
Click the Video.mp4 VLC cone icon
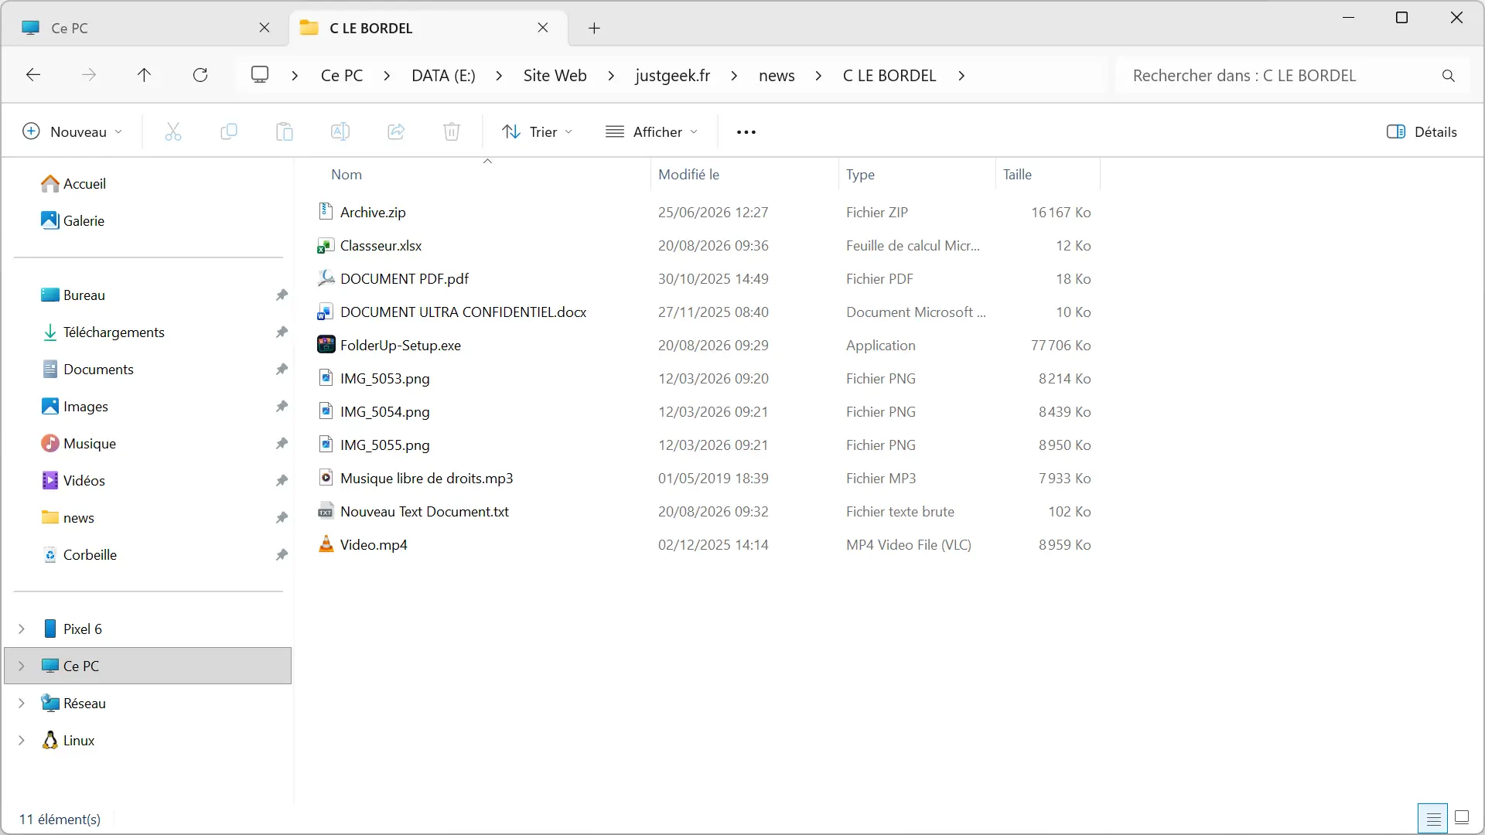326,544
